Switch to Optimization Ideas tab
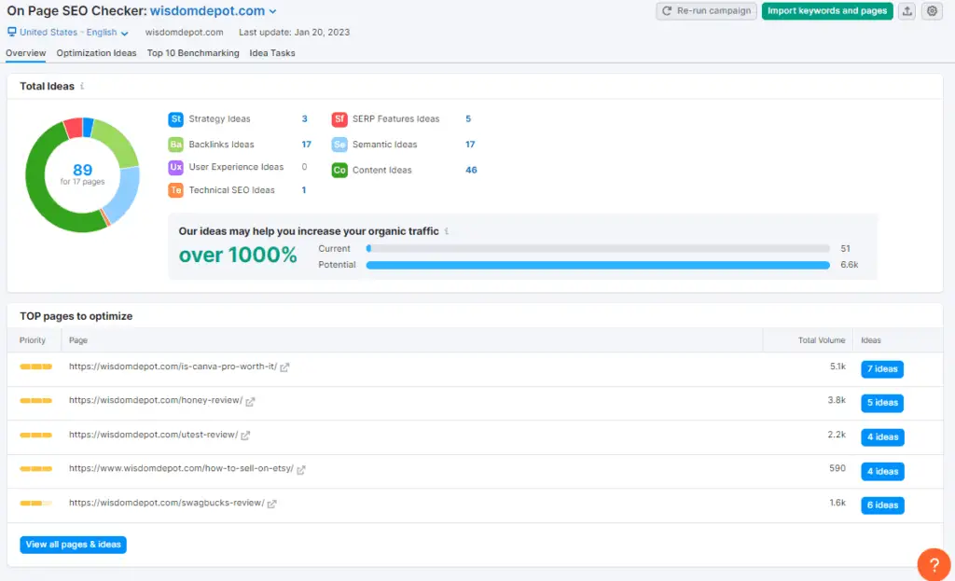 [96, 53]
